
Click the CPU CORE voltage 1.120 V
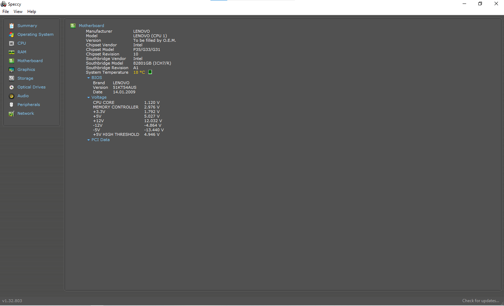pyautogui.click(x=152, y=102)
